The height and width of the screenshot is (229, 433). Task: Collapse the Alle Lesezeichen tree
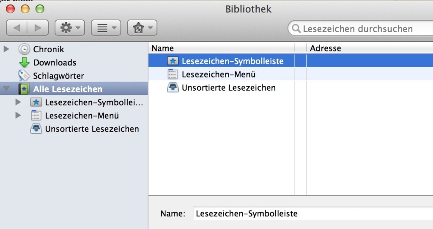pyautogui.click(x=6, y=89)
